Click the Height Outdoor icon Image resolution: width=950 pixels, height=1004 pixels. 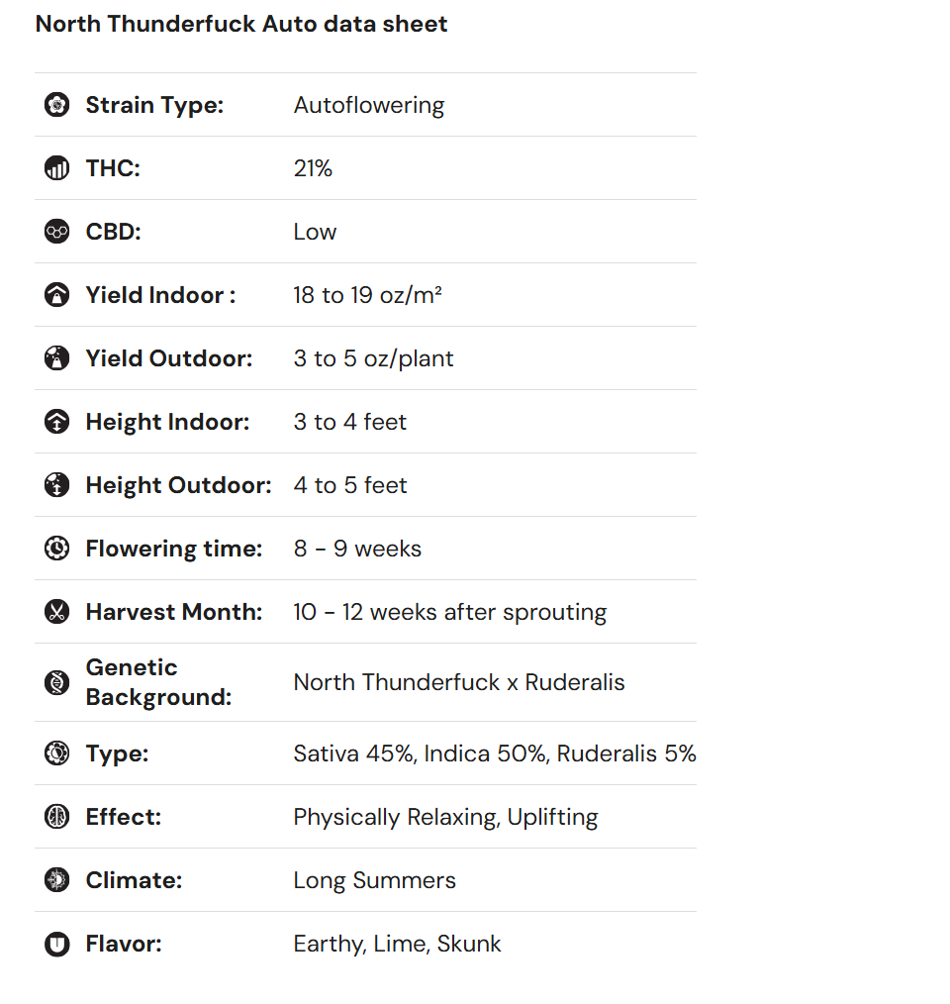57,485
